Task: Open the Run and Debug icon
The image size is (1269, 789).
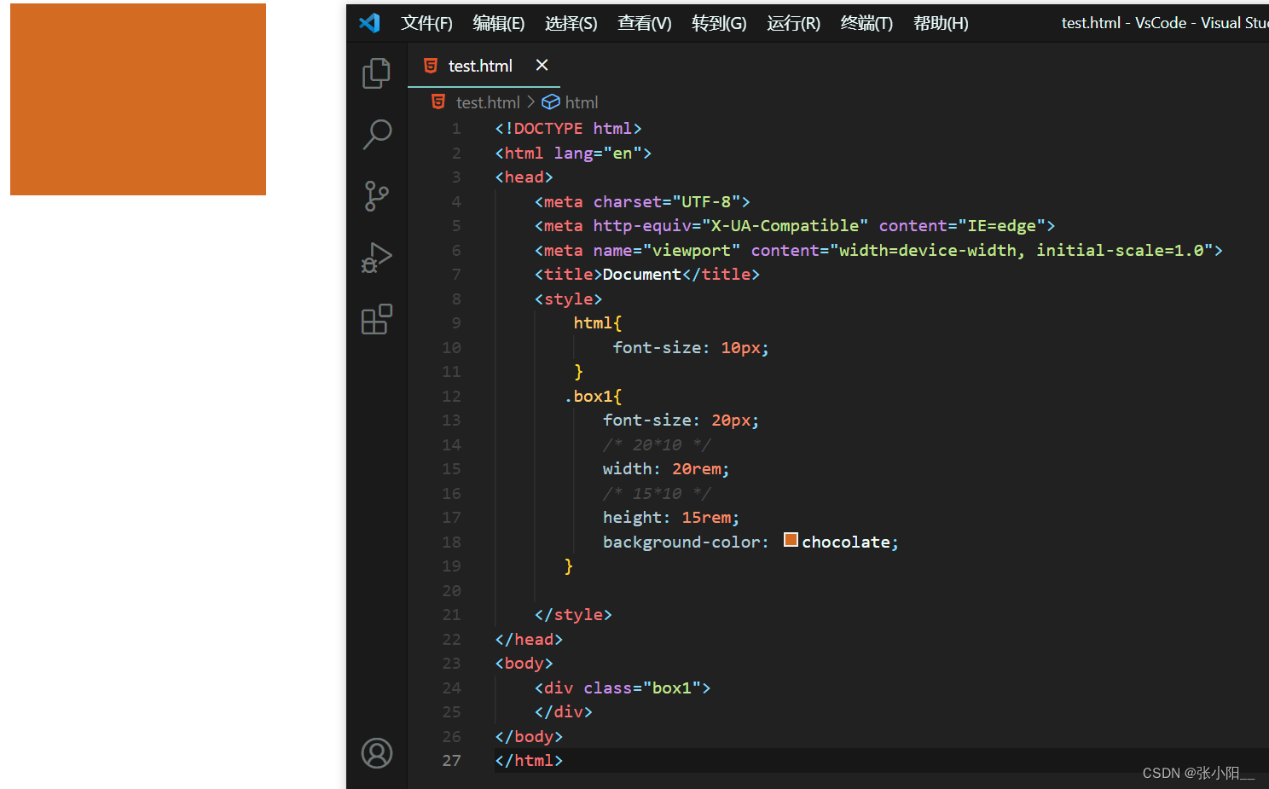Action: [376, 258]
